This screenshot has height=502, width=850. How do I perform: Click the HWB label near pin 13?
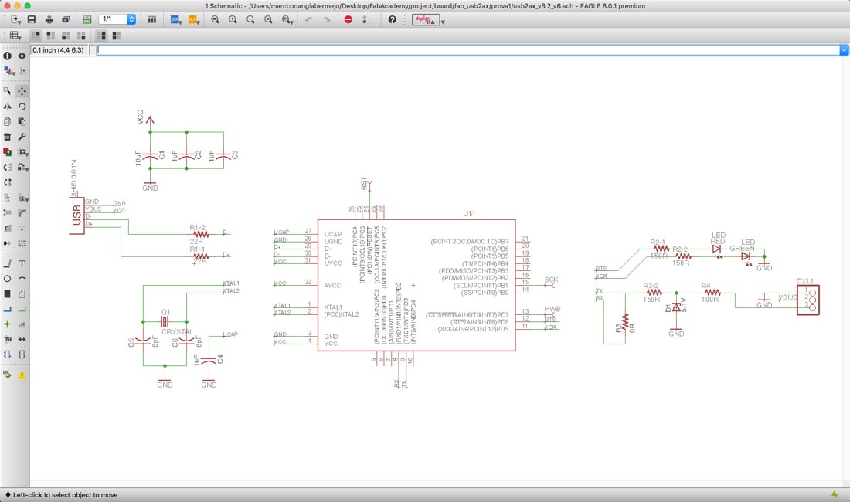552,309
